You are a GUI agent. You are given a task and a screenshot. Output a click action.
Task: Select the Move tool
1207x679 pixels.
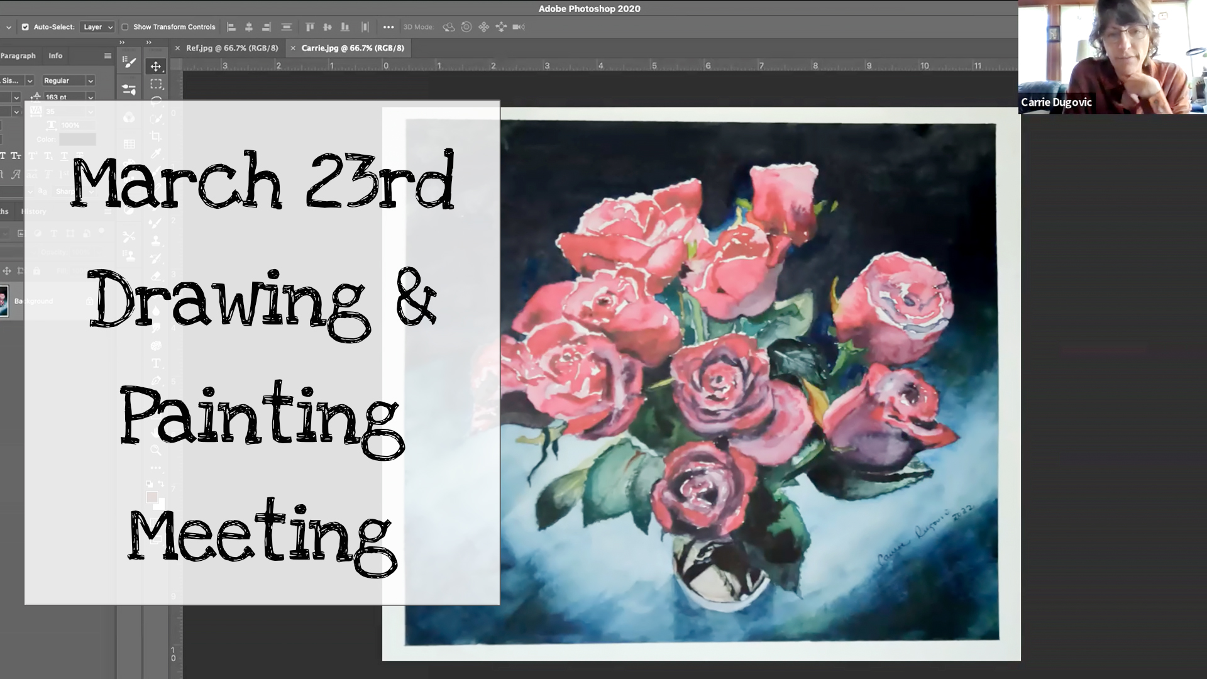tap(156, 66)
